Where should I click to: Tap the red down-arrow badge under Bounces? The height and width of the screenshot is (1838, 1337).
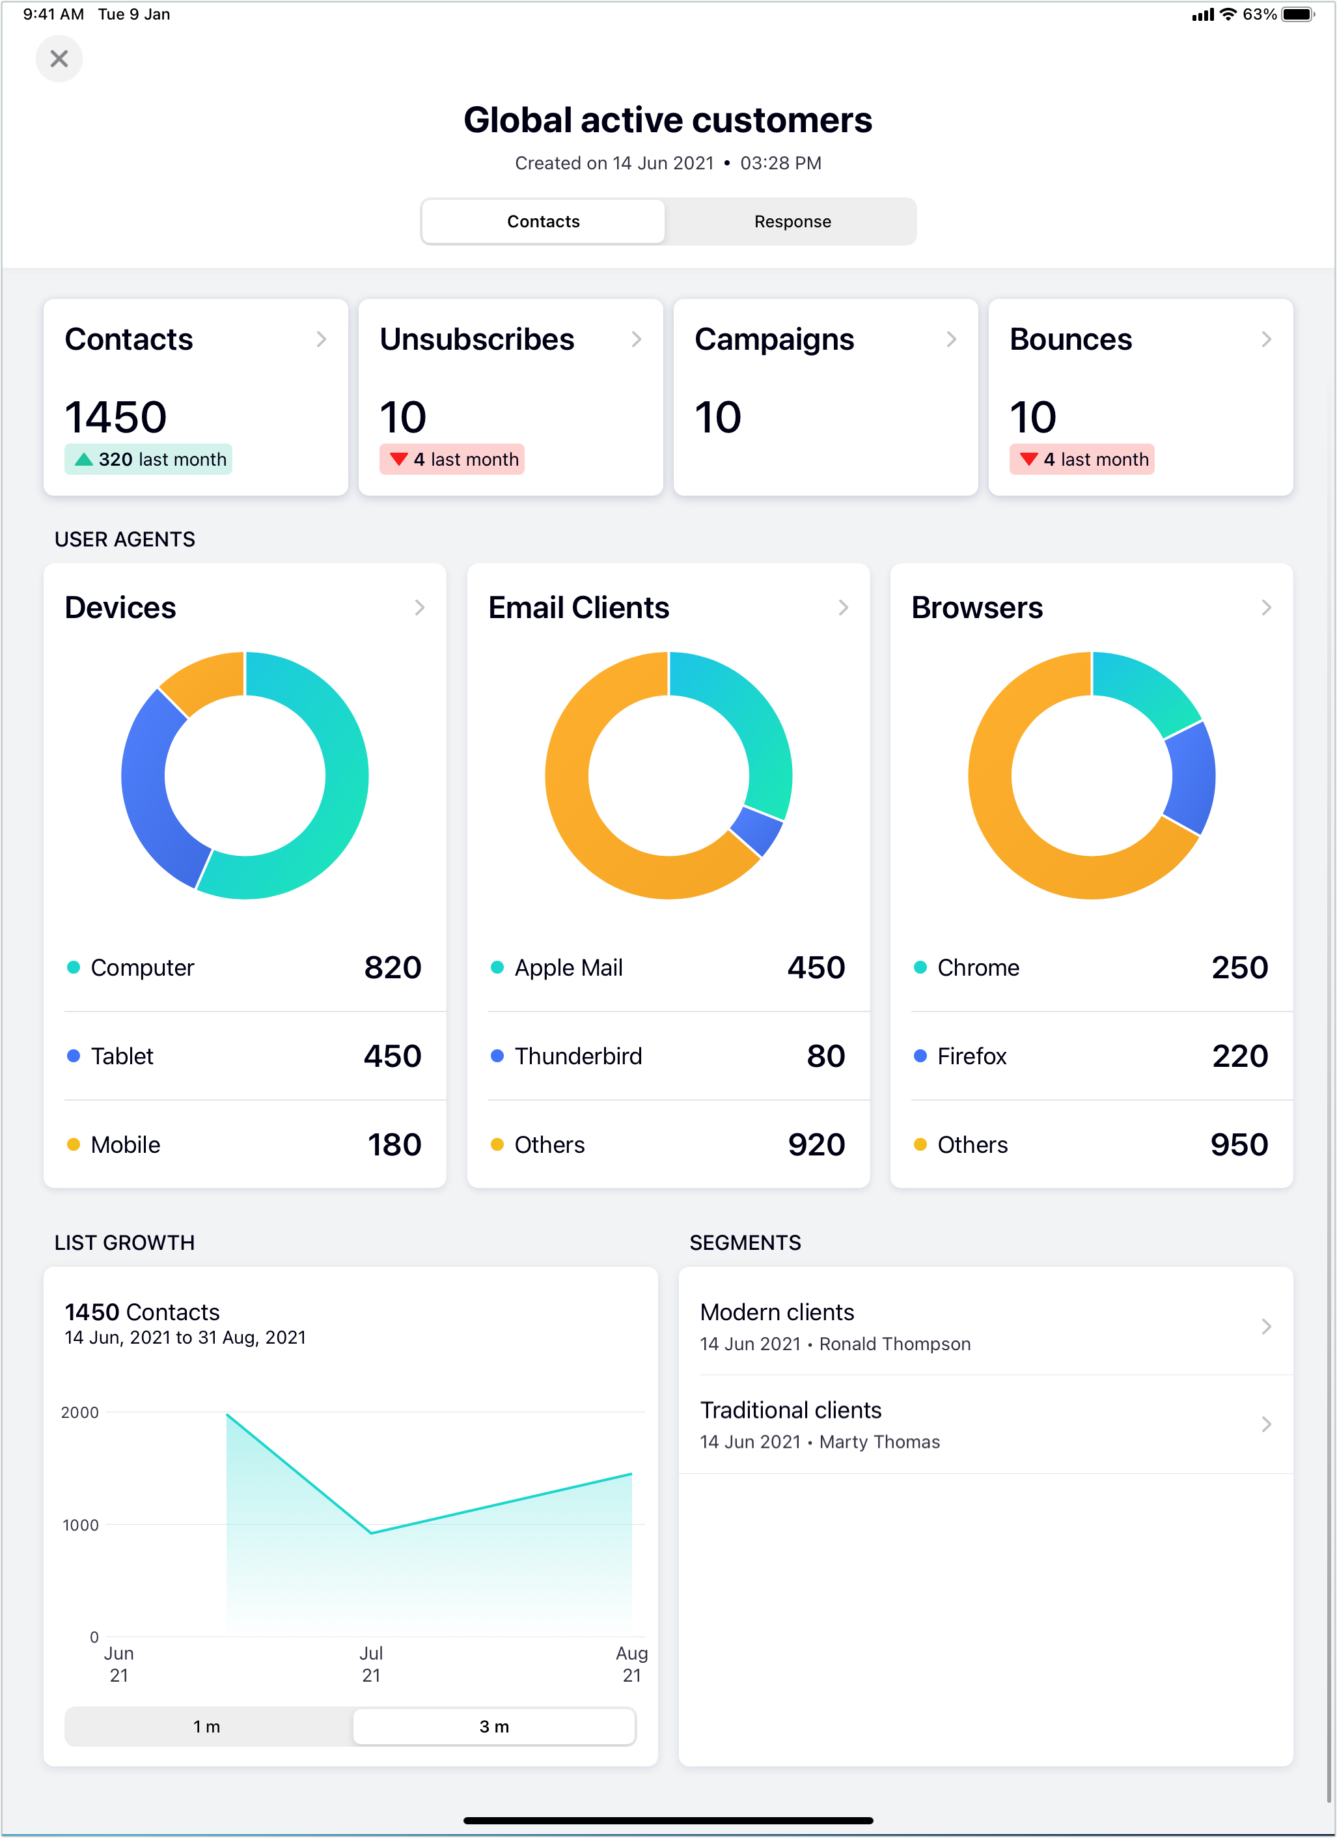pyautogui.click(x=1081, y=460)
